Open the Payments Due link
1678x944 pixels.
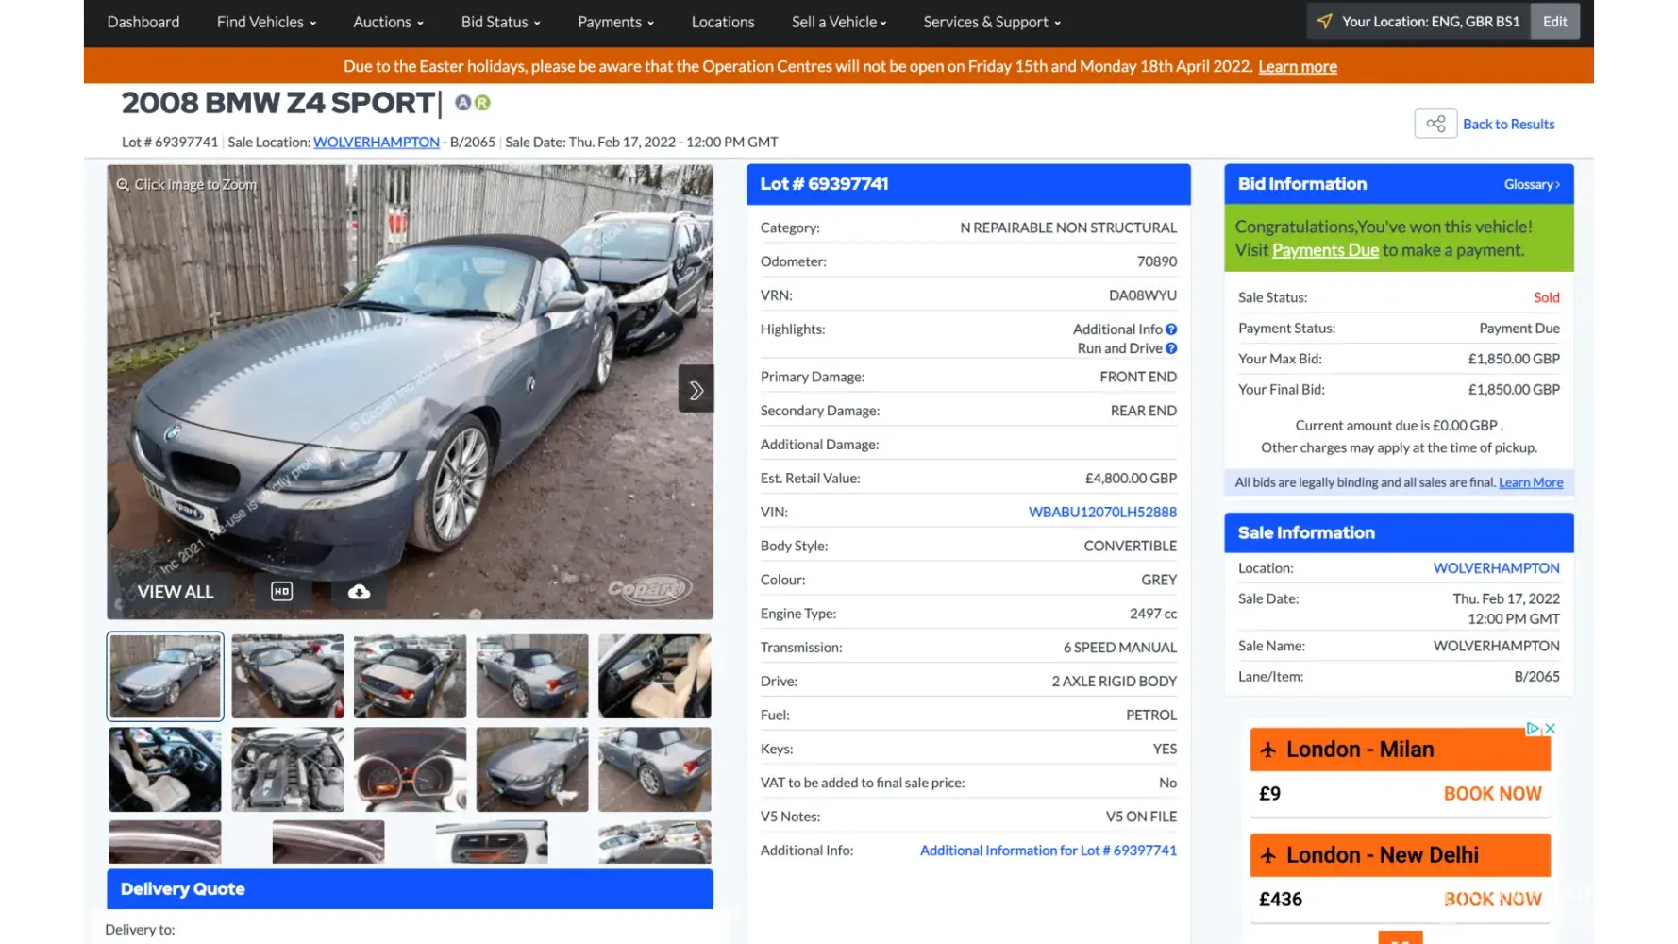tap(1325, 250)
